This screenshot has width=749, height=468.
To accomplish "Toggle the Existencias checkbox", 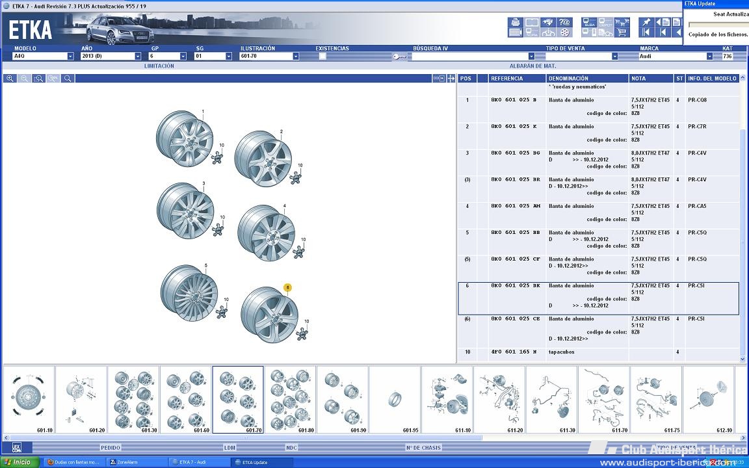I will [322, 57].
